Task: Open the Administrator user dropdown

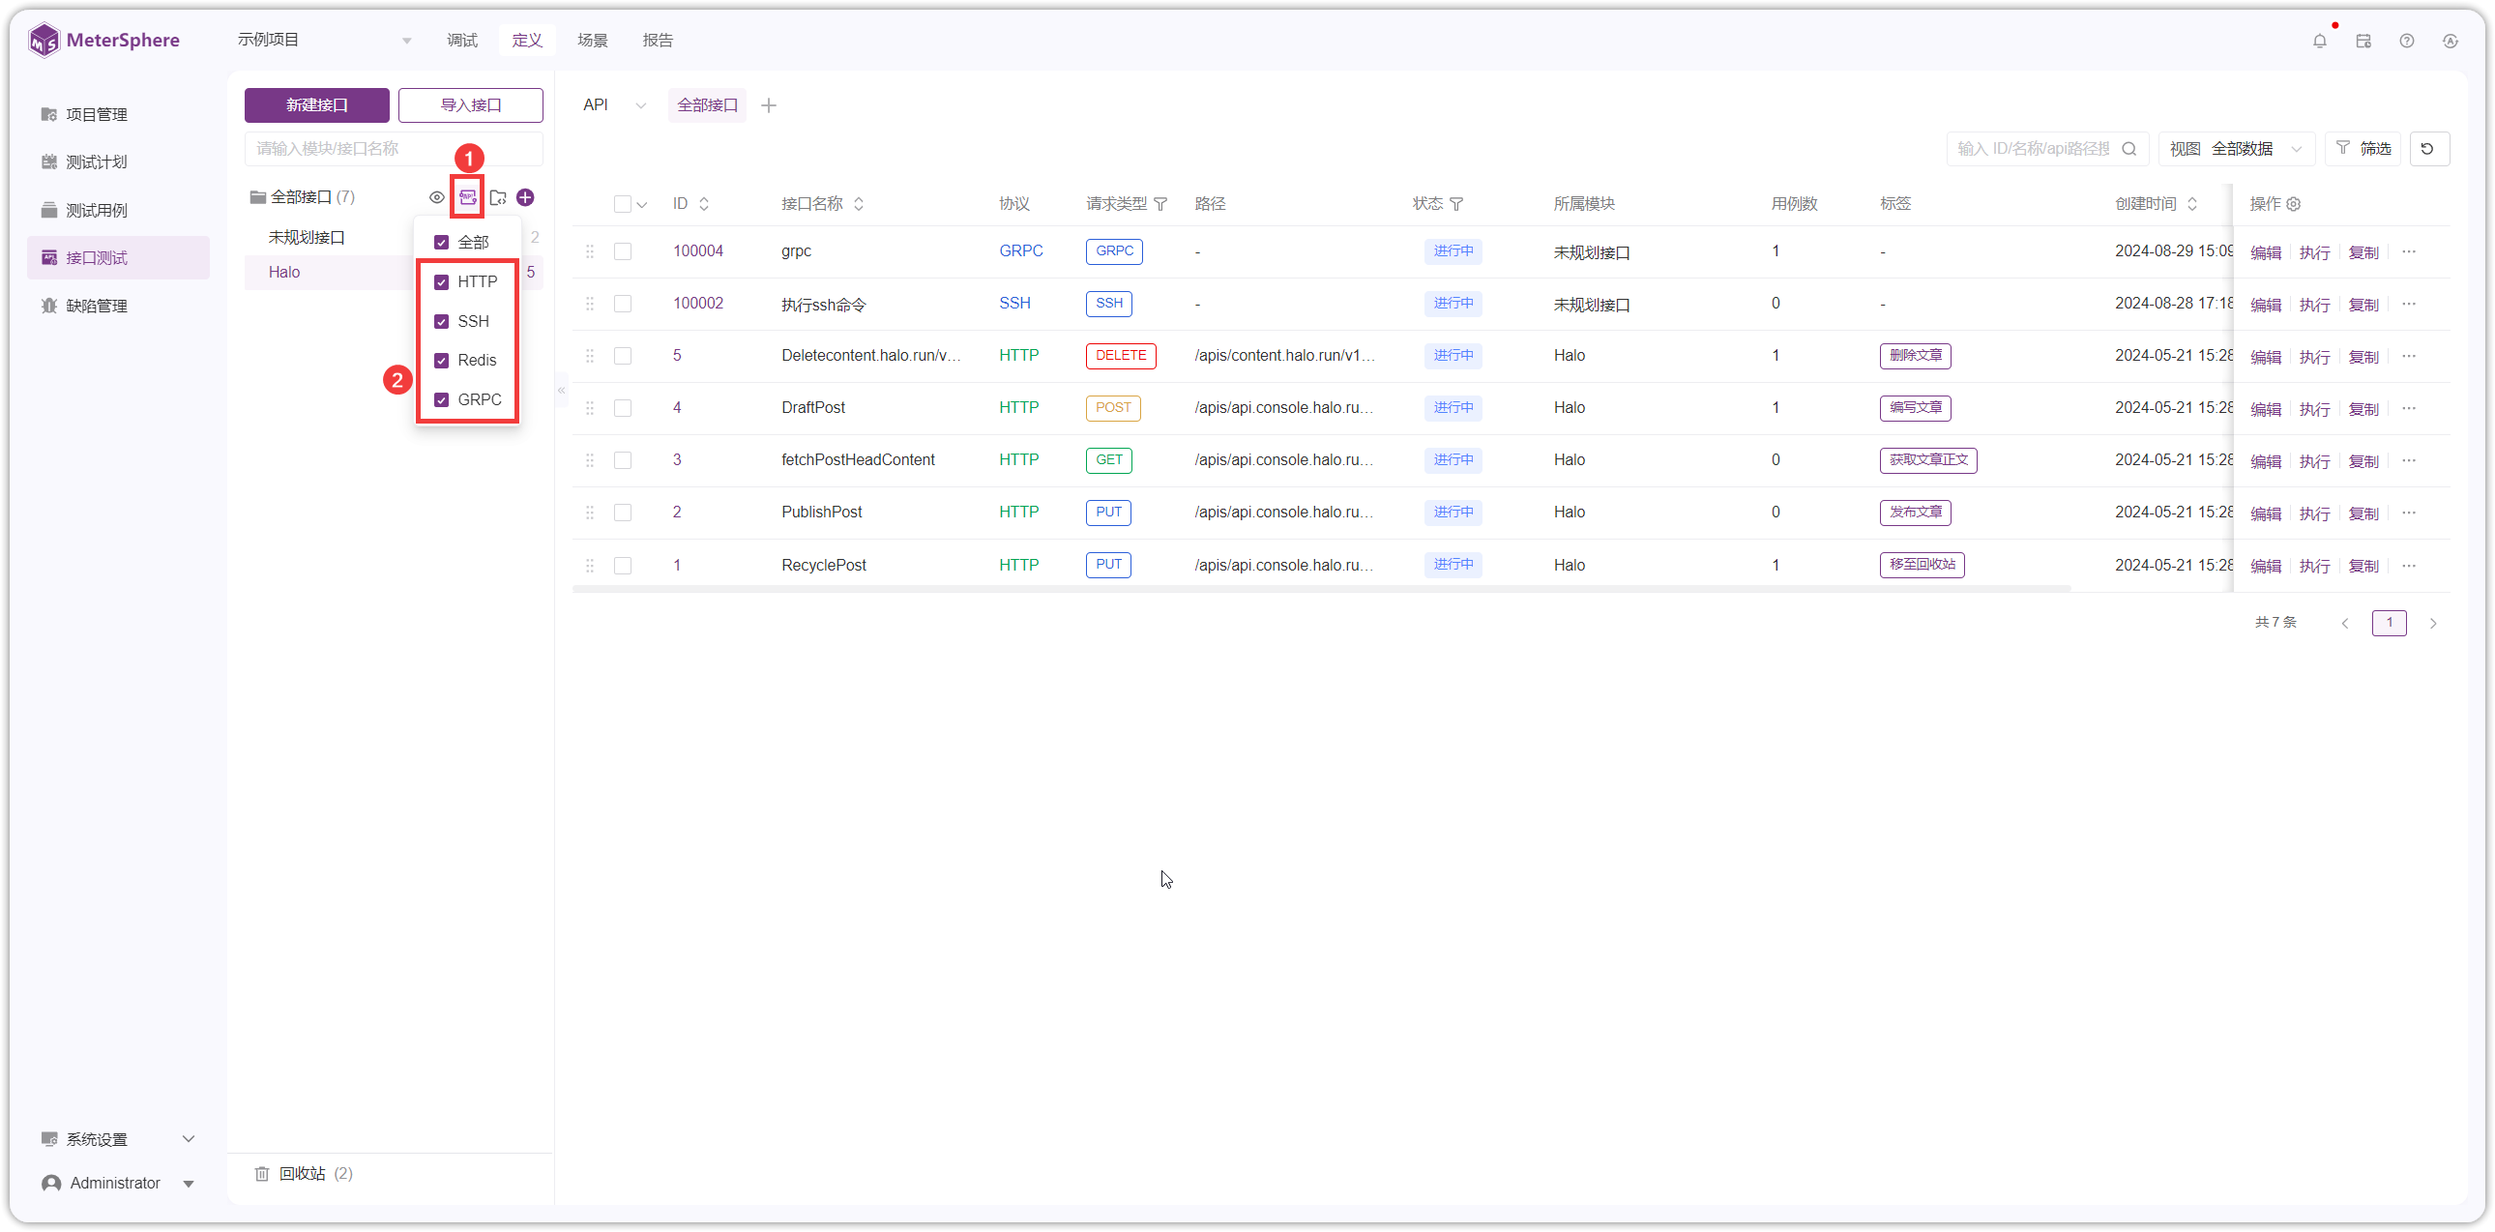Action: click(118, 1183)
